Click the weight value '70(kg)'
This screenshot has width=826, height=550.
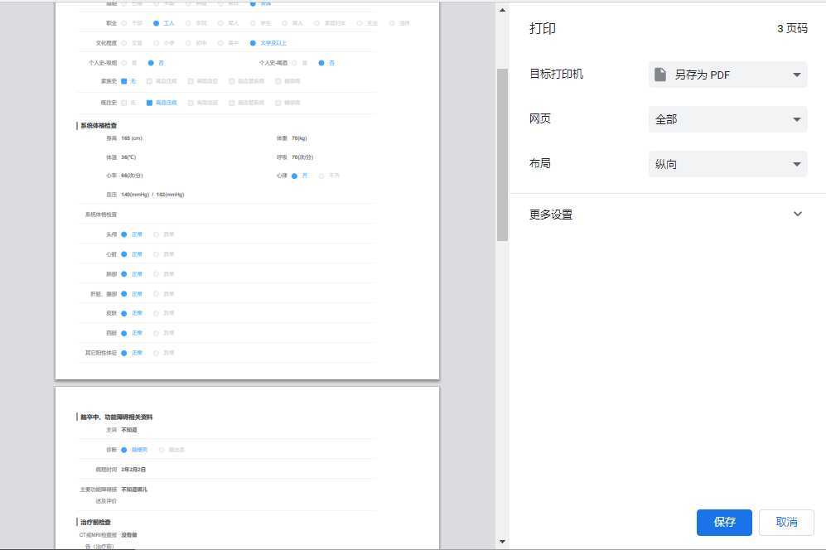pyautogui.click(x=299, y=138)
